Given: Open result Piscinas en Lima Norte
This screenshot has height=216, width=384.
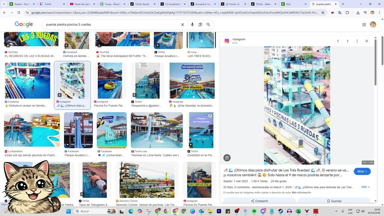Looking at the screenshot, I should pos(156,155).
